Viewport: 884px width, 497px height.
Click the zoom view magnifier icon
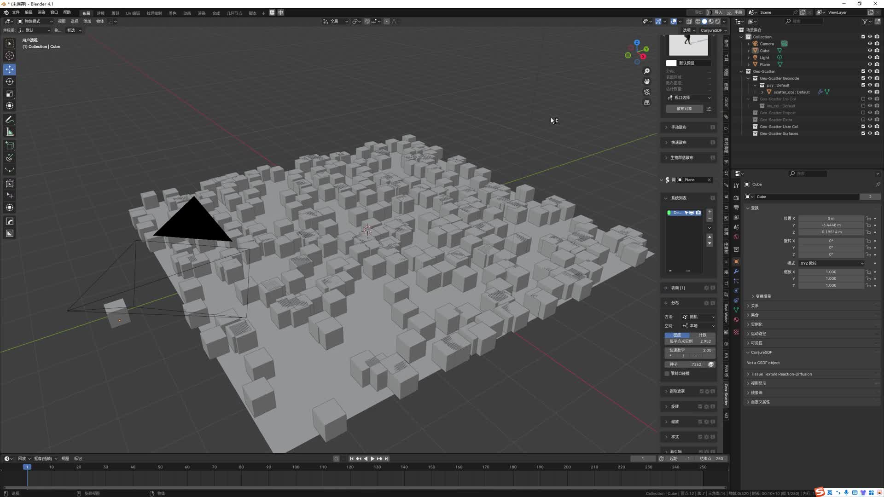point(646,71)
